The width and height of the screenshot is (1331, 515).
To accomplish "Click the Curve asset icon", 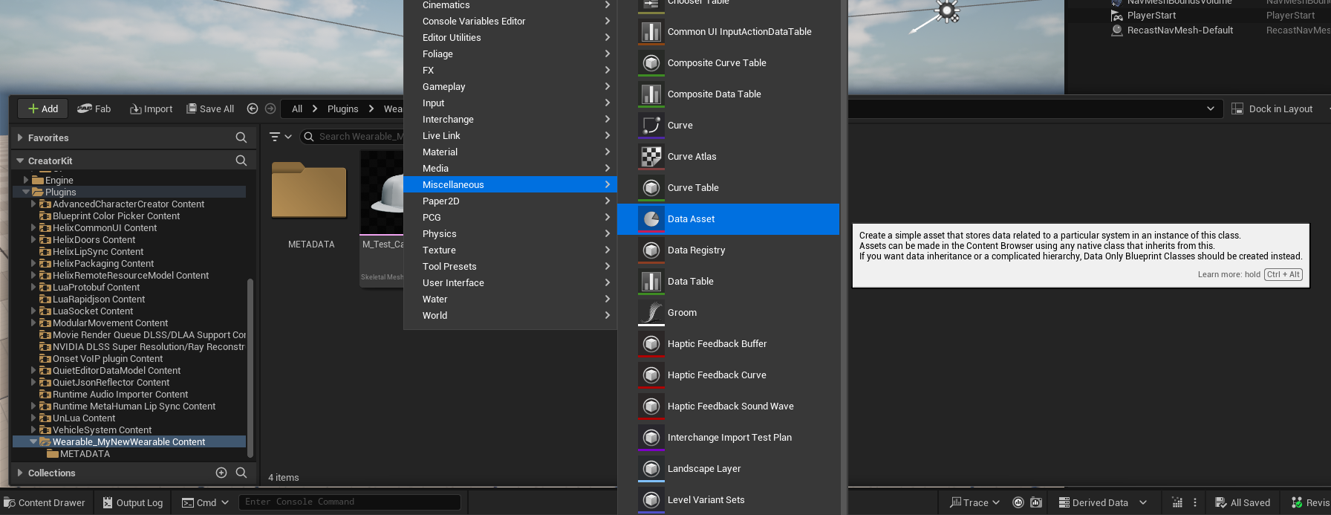I will tap(651, 125).
